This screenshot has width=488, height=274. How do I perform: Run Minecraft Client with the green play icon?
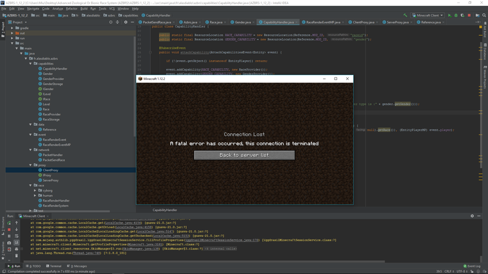click(x=449, y=15)
